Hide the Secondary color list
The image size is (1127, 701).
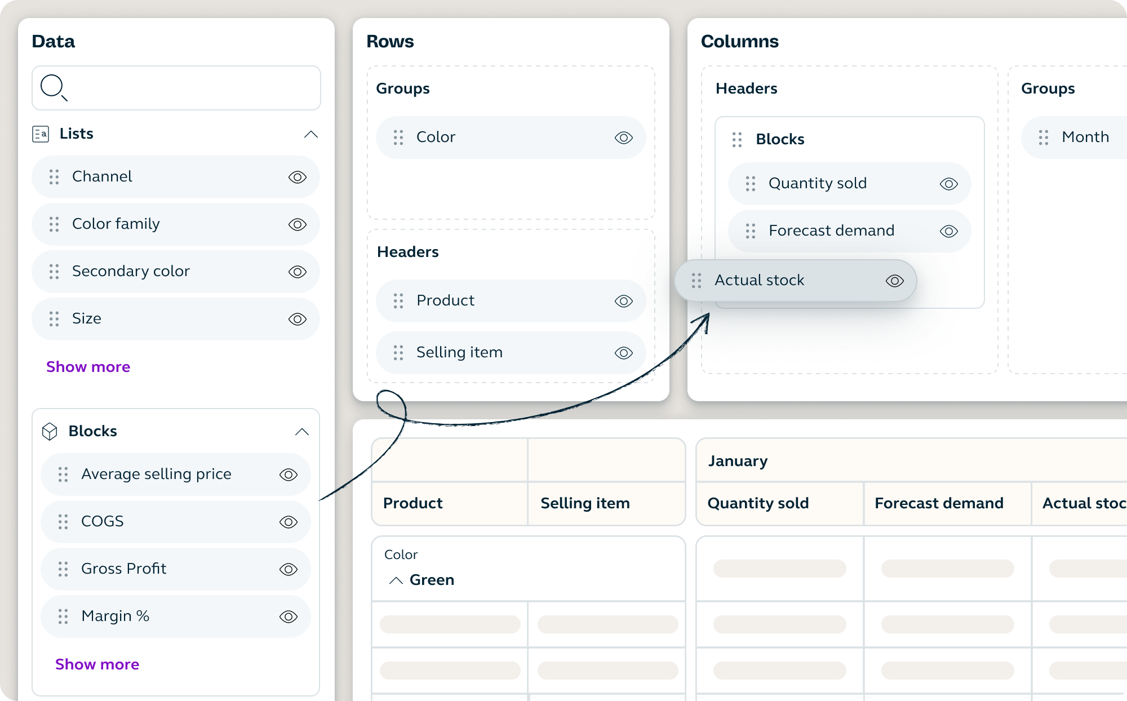click(298, 272)
